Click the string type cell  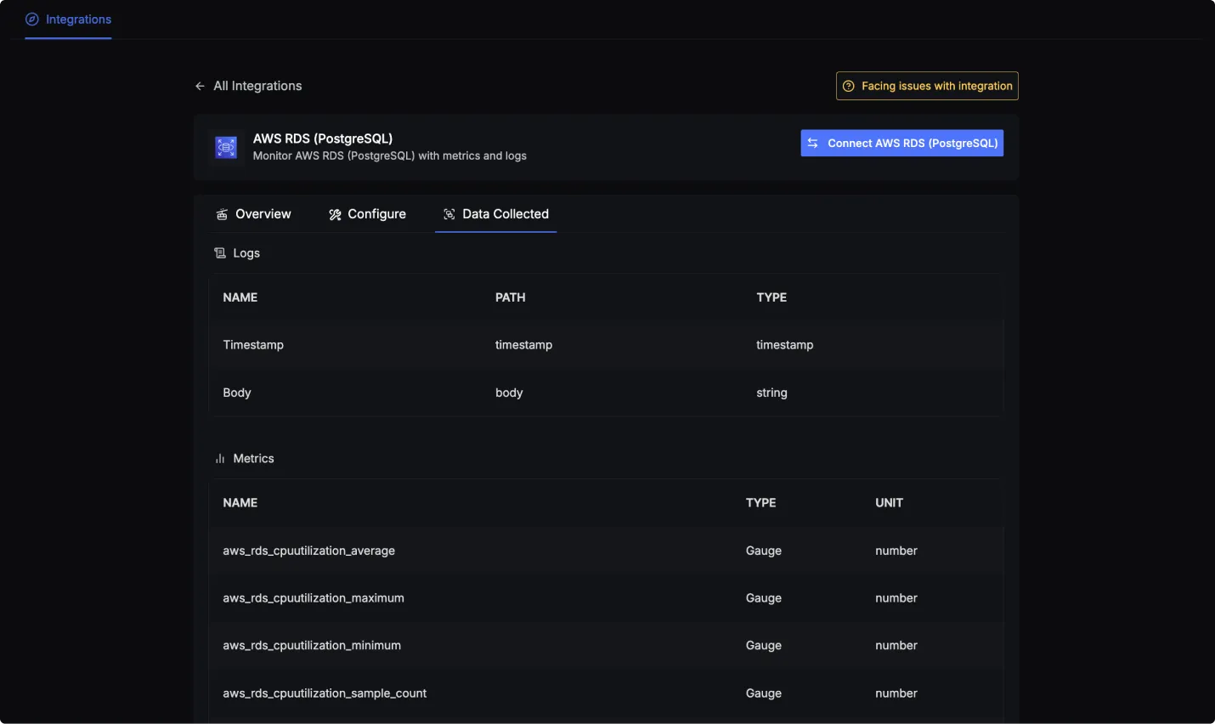click(771, 393)
